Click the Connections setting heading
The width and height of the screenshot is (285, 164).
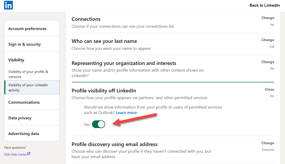(86, 19)
